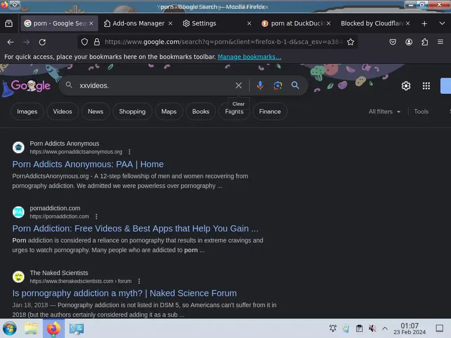Unmute the system volume tray icon
This screenshot has height=338, width=451.
click(372, 328)
